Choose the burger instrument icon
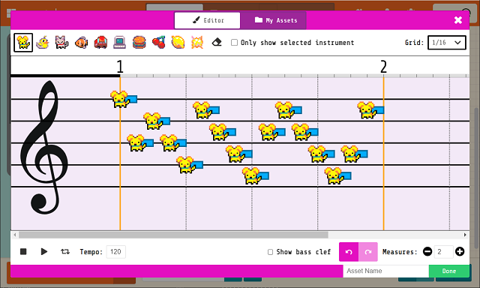Image resolution: width=480 pixels, height=288 pixels. (x=139, y=43)
